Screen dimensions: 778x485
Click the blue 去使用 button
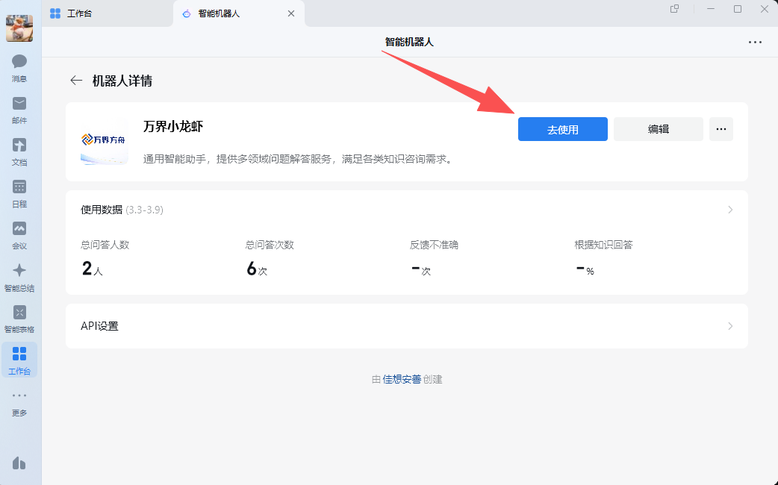[x=563, y=129]
